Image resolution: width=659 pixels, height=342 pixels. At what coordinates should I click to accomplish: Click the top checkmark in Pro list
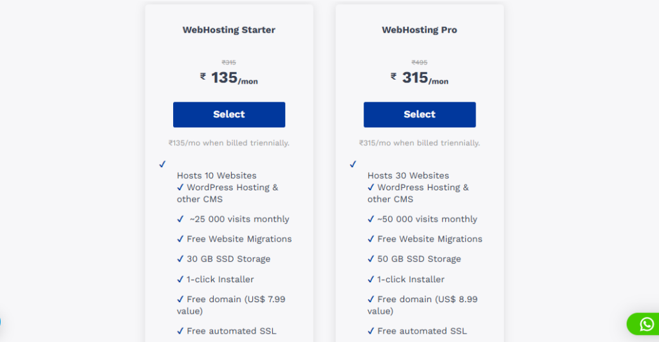353,164
